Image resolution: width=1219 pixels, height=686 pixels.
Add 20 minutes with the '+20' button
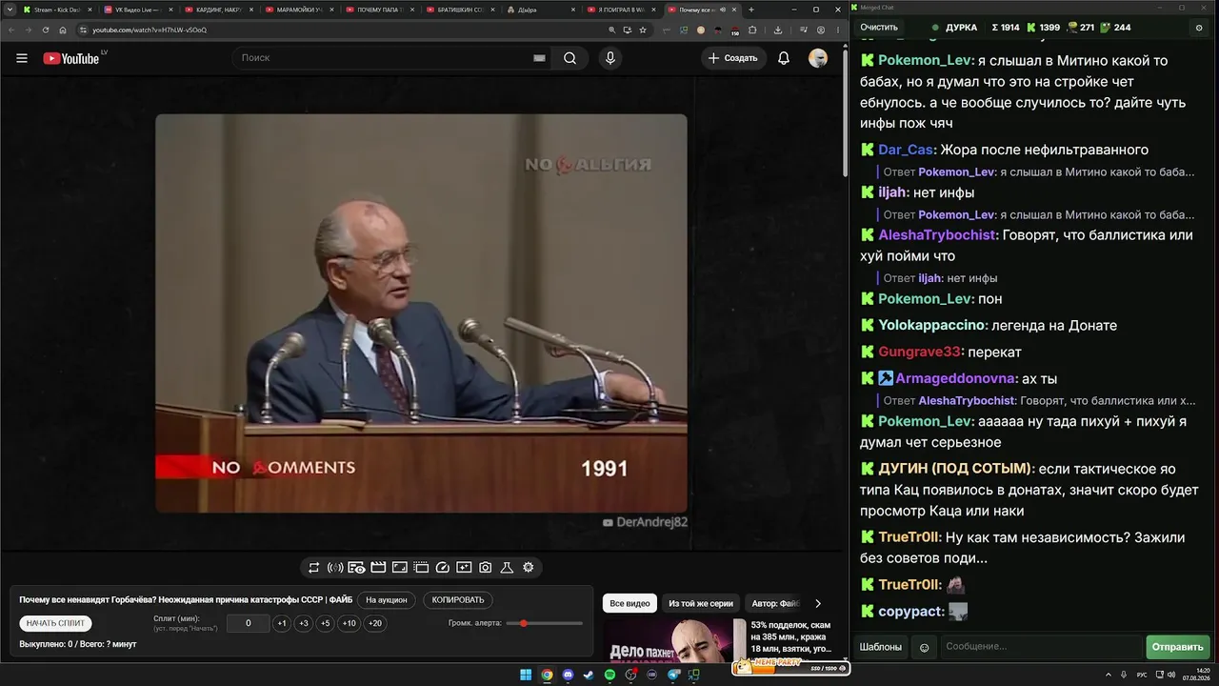[375, 623]
